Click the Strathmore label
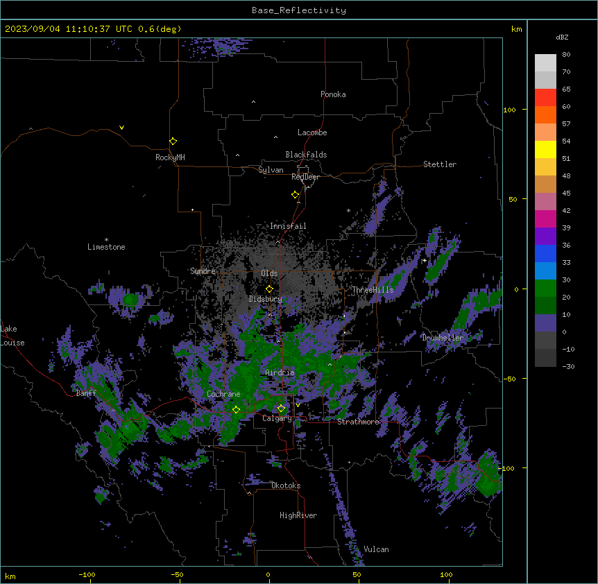Image resolution: width=598 pixels, height=584 pixels. coord(358,422)
